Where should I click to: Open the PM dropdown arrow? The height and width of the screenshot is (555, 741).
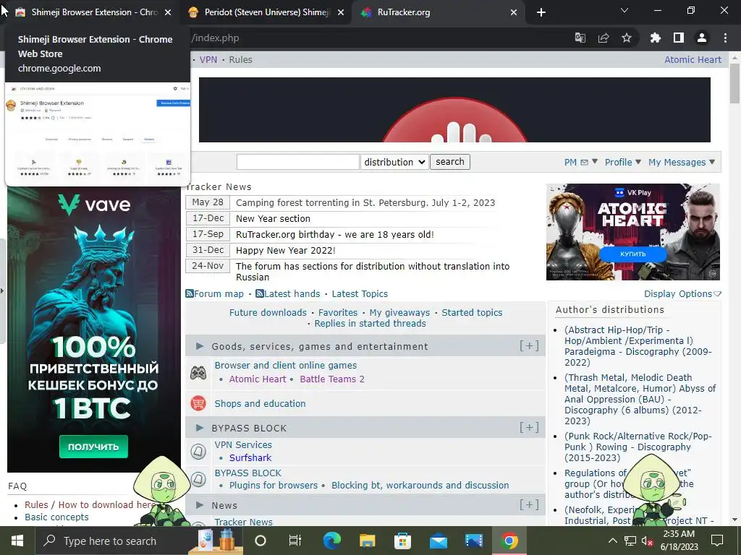pos(595,161)
